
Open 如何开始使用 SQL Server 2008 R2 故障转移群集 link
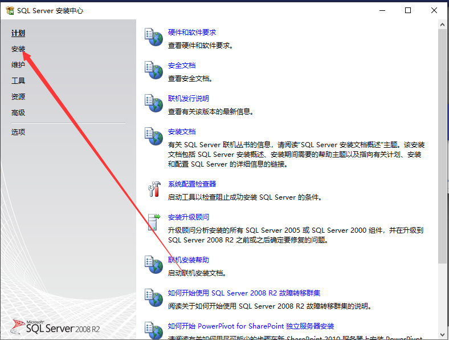click(x=244, y=293)
